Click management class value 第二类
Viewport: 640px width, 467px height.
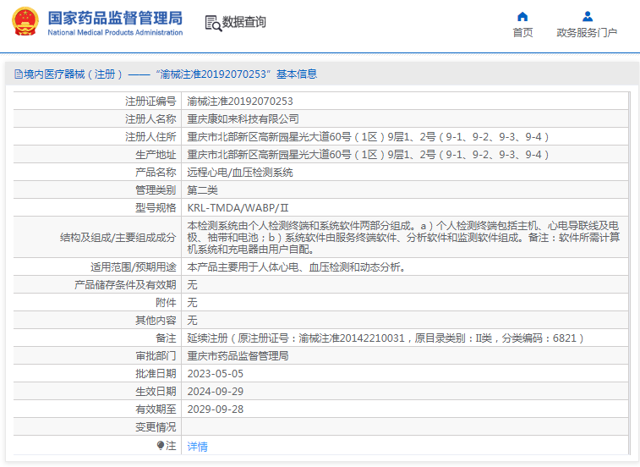[202, 190]
